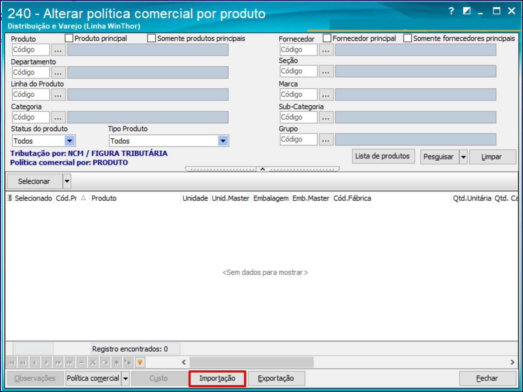Screen dimensions: 523x392
Task: Click the refresh arrow navigator icon
Action: (105, 362)
